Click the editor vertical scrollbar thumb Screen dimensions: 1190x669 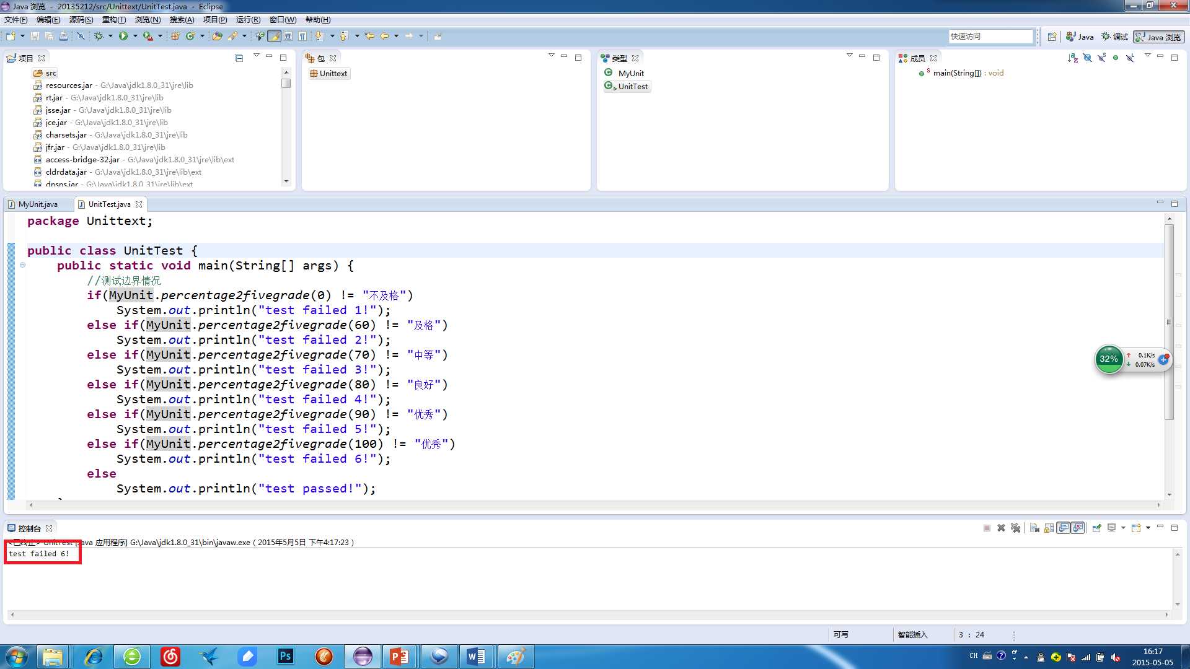coord(1169,322)
